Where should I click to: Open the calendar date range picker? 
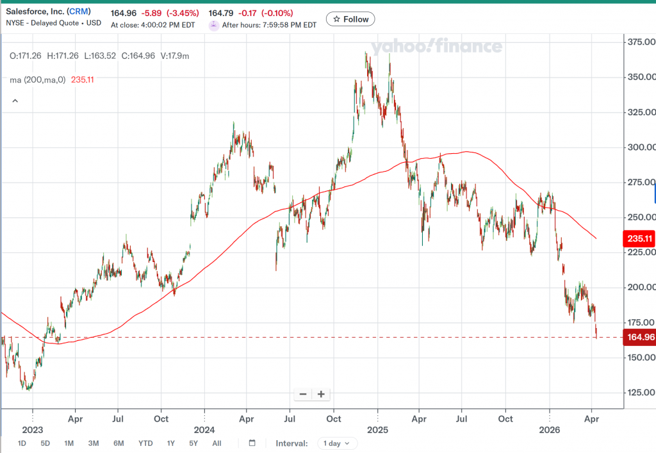tap(252, 443)
